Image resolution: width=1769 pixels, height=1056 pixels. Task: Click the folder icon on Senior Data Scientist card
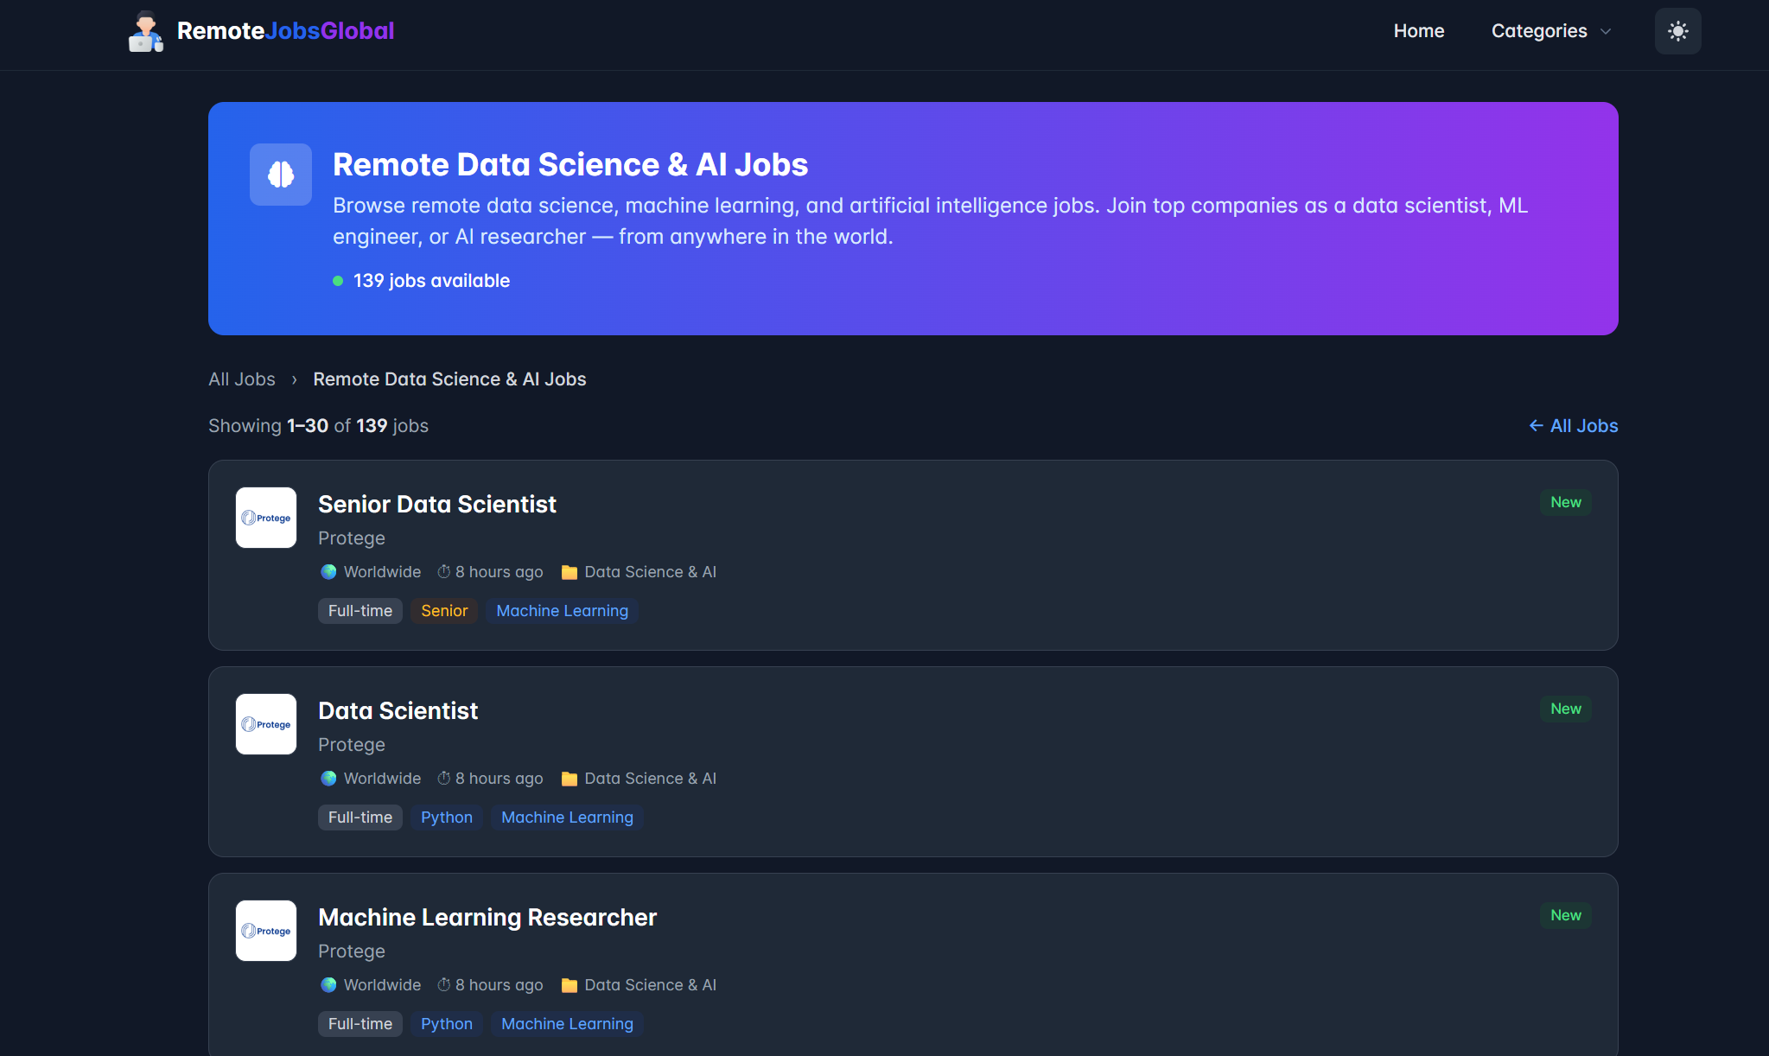pyautogui.click(x=569, y=572)
